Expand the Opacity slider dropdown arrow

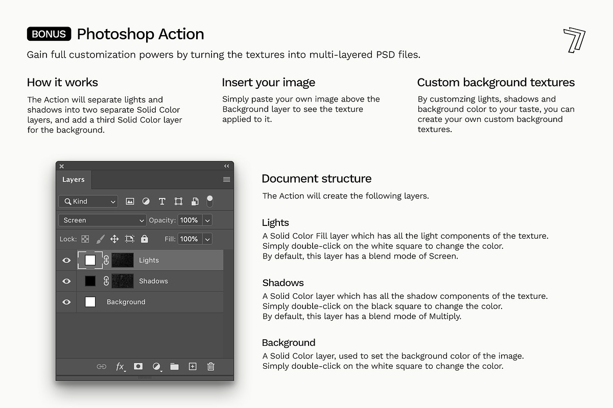(207, 220)
